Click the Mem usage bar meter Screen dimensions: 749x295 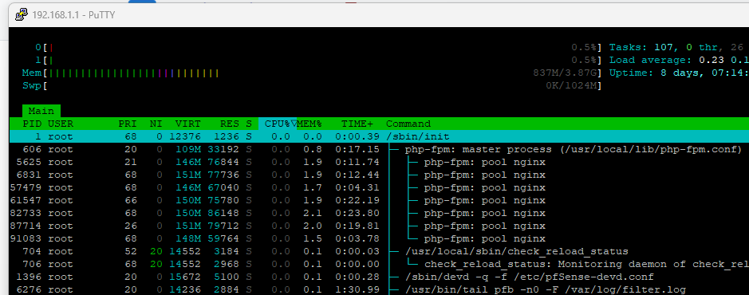(311, 73)
